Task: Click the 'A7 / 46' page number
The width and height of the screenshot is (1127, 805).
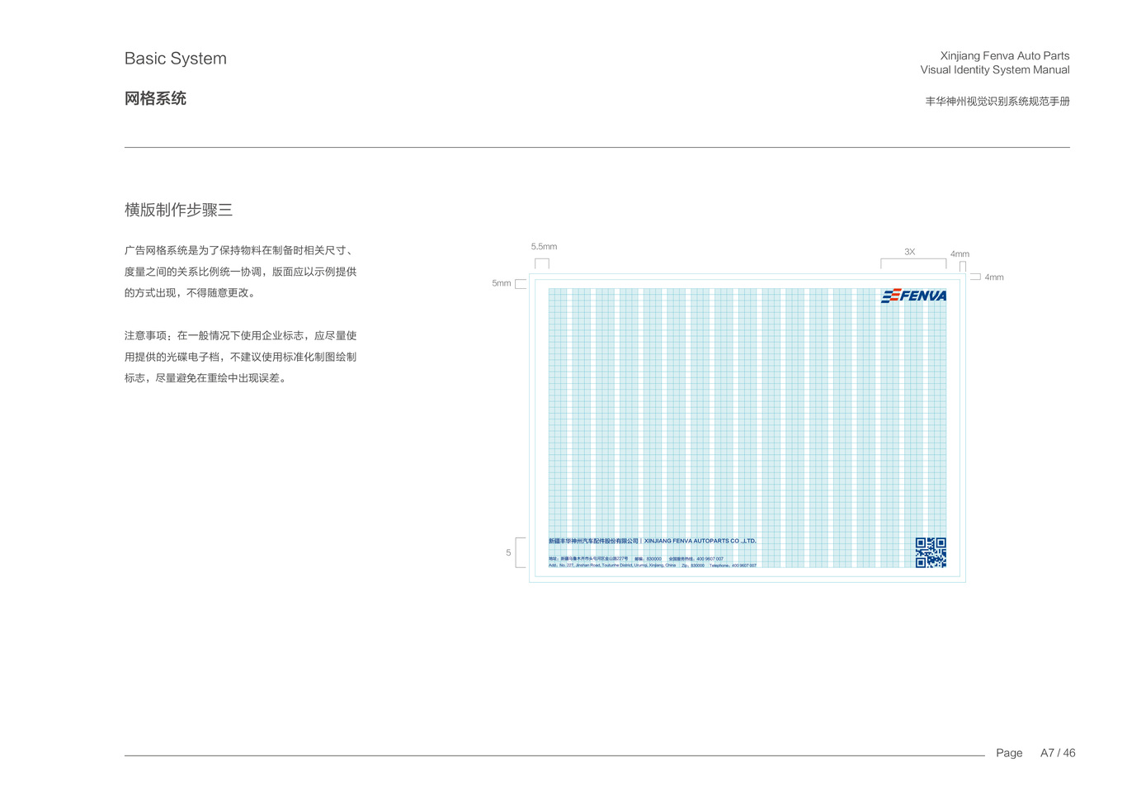Action: (1058, 753)
